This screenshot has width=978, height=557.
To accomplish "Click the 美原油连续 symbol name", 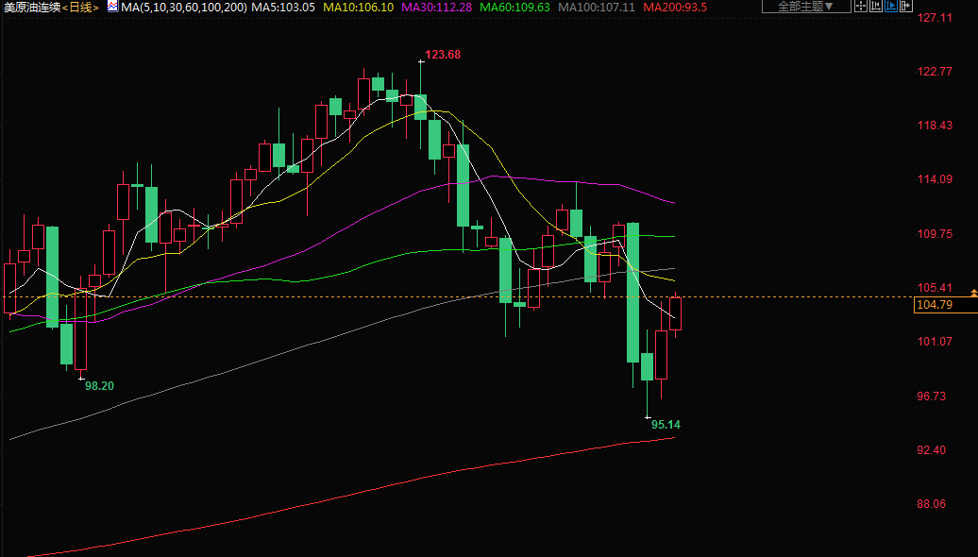I will 32,8.
